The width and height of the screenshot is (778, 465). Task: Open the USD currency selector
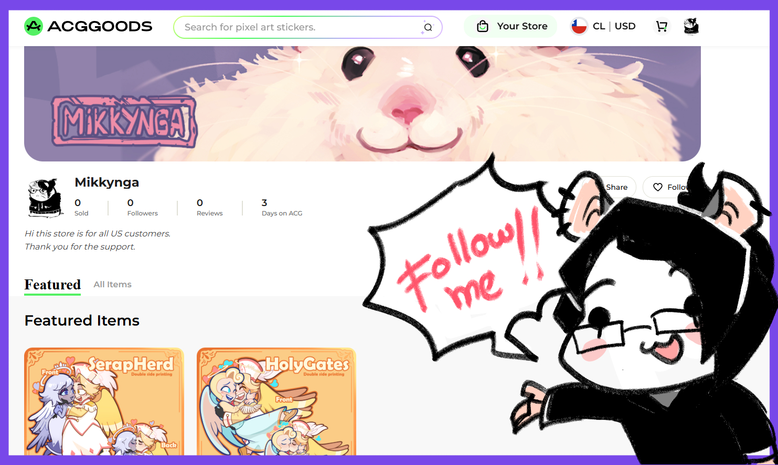point(625,26)
